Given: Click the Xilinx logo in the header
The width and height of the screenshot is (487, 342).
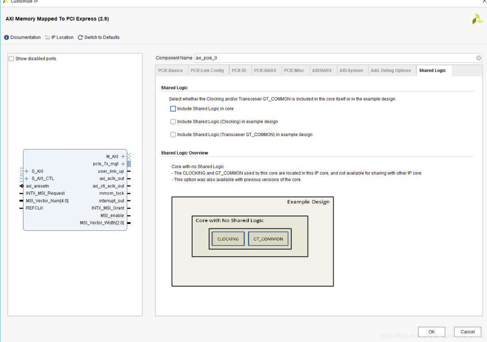Looking at the screenshot, I should point(478,19).
